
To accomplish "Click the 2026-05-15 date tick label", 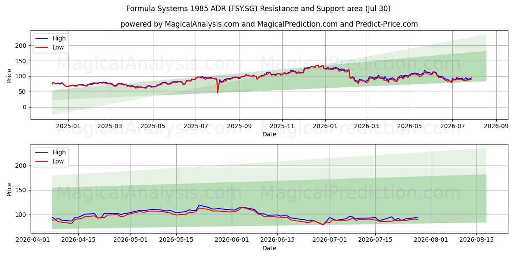I will [176, 240].
